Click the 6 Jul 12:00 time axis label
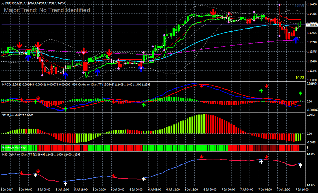The image size is (318, 193). (173, 190)
